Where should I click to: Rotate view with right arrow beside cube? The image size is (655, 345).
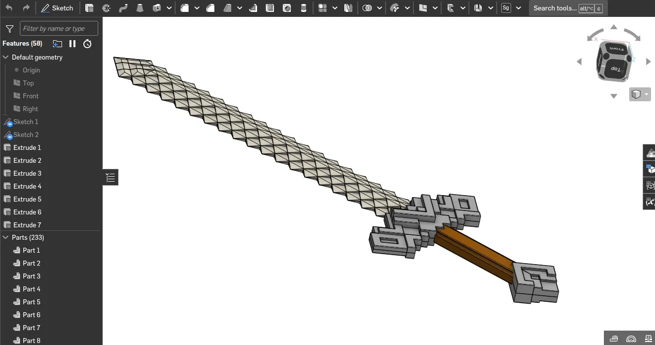(x=648, y=62)
